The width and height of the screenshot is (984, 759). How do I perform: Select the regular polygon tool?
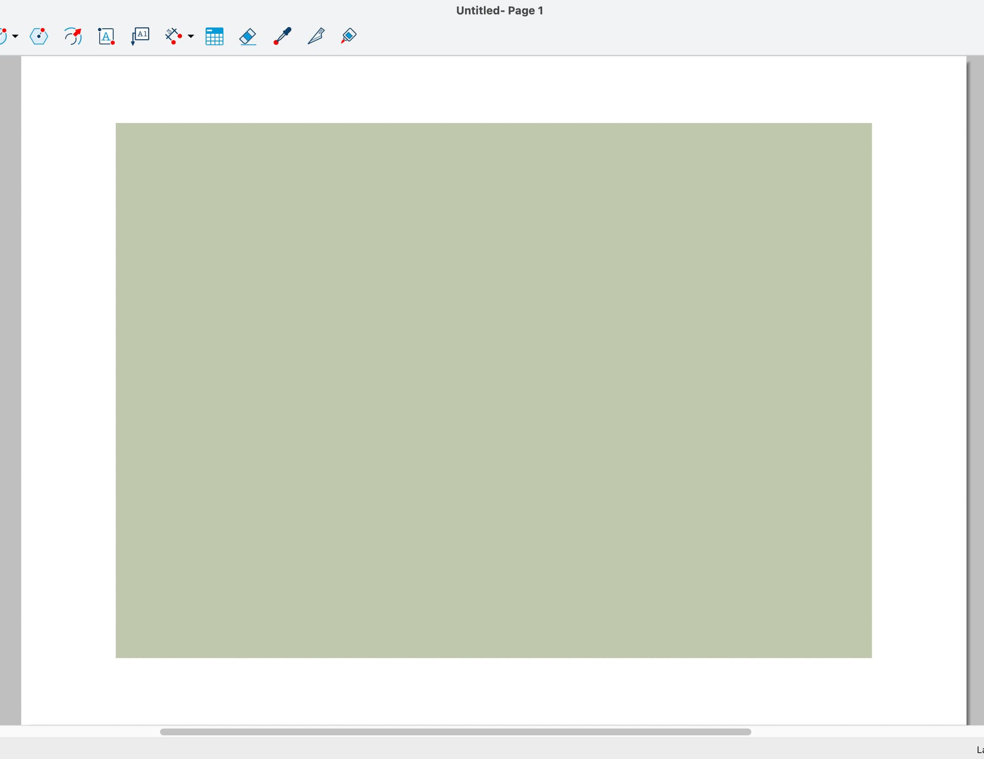(x=39, y=36)
